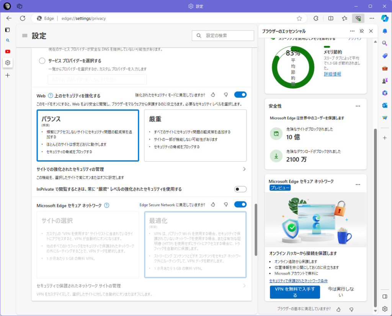Toggle Browser Essentials heart icon
Screen dimensions: 392x316
click(358, 18)
